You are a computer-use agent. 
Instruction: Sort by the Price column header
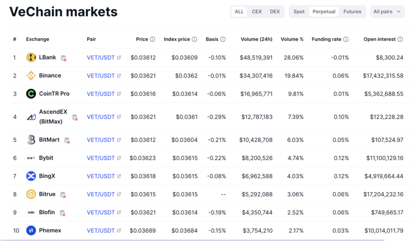[142, 39]
